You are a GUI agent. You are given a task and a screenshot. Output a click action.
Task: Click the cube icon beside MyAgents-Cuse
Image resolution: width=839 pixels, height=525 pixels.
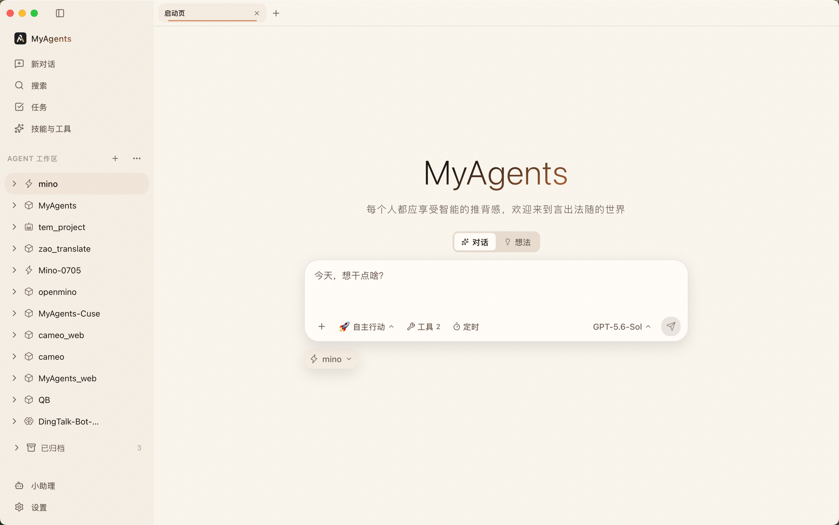click(29, 313)
